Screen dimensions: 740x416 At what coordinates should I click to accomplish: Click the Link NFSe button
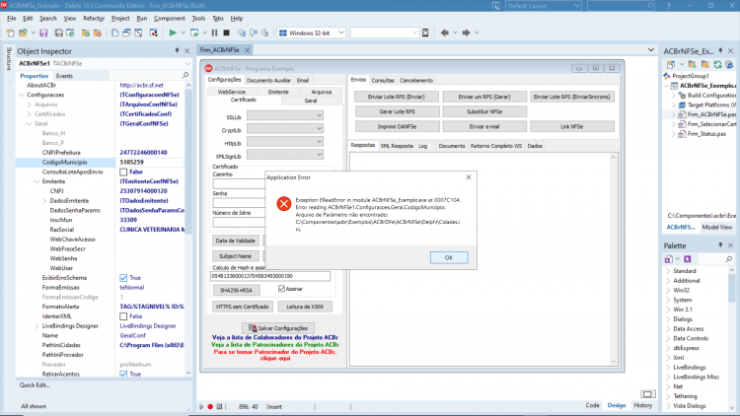(572, 126)
